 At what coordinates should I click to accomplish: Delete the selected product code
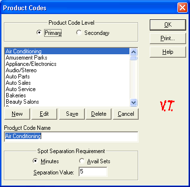point(98,114)
